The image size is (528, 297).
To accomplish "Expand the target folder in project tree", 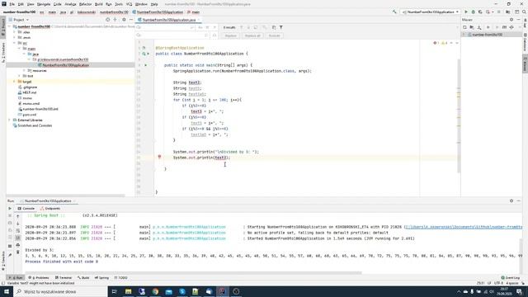I will 14,82.
